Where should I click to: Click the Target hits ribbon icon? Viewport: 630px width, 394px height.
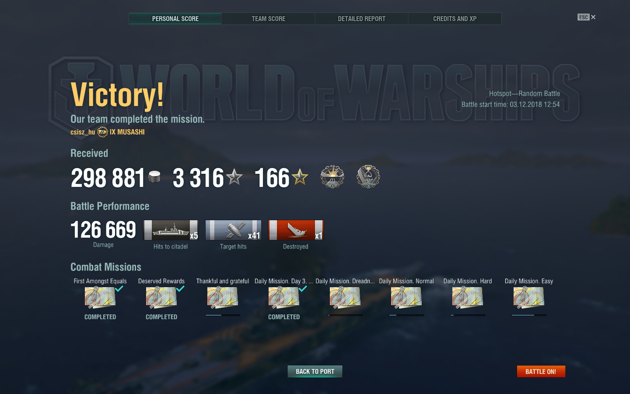pyautogui.click(x=233, y=230)
